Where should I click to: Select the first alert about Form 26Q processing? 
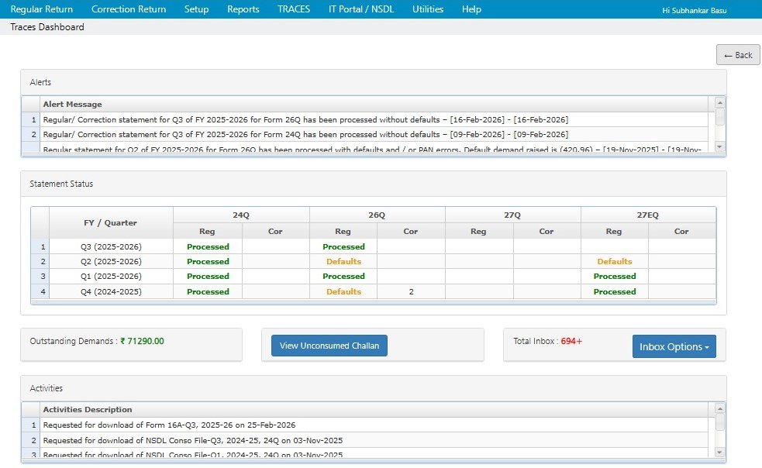(306, 119)
